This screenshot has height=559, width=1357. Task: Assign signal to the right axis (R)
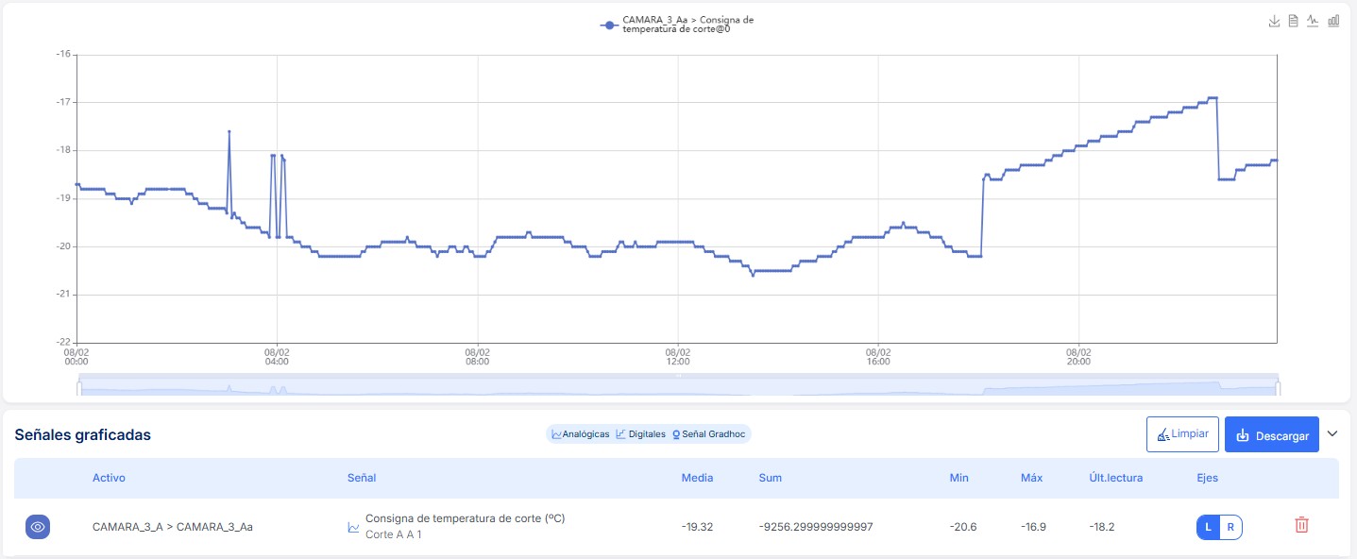pos(1230,527)
